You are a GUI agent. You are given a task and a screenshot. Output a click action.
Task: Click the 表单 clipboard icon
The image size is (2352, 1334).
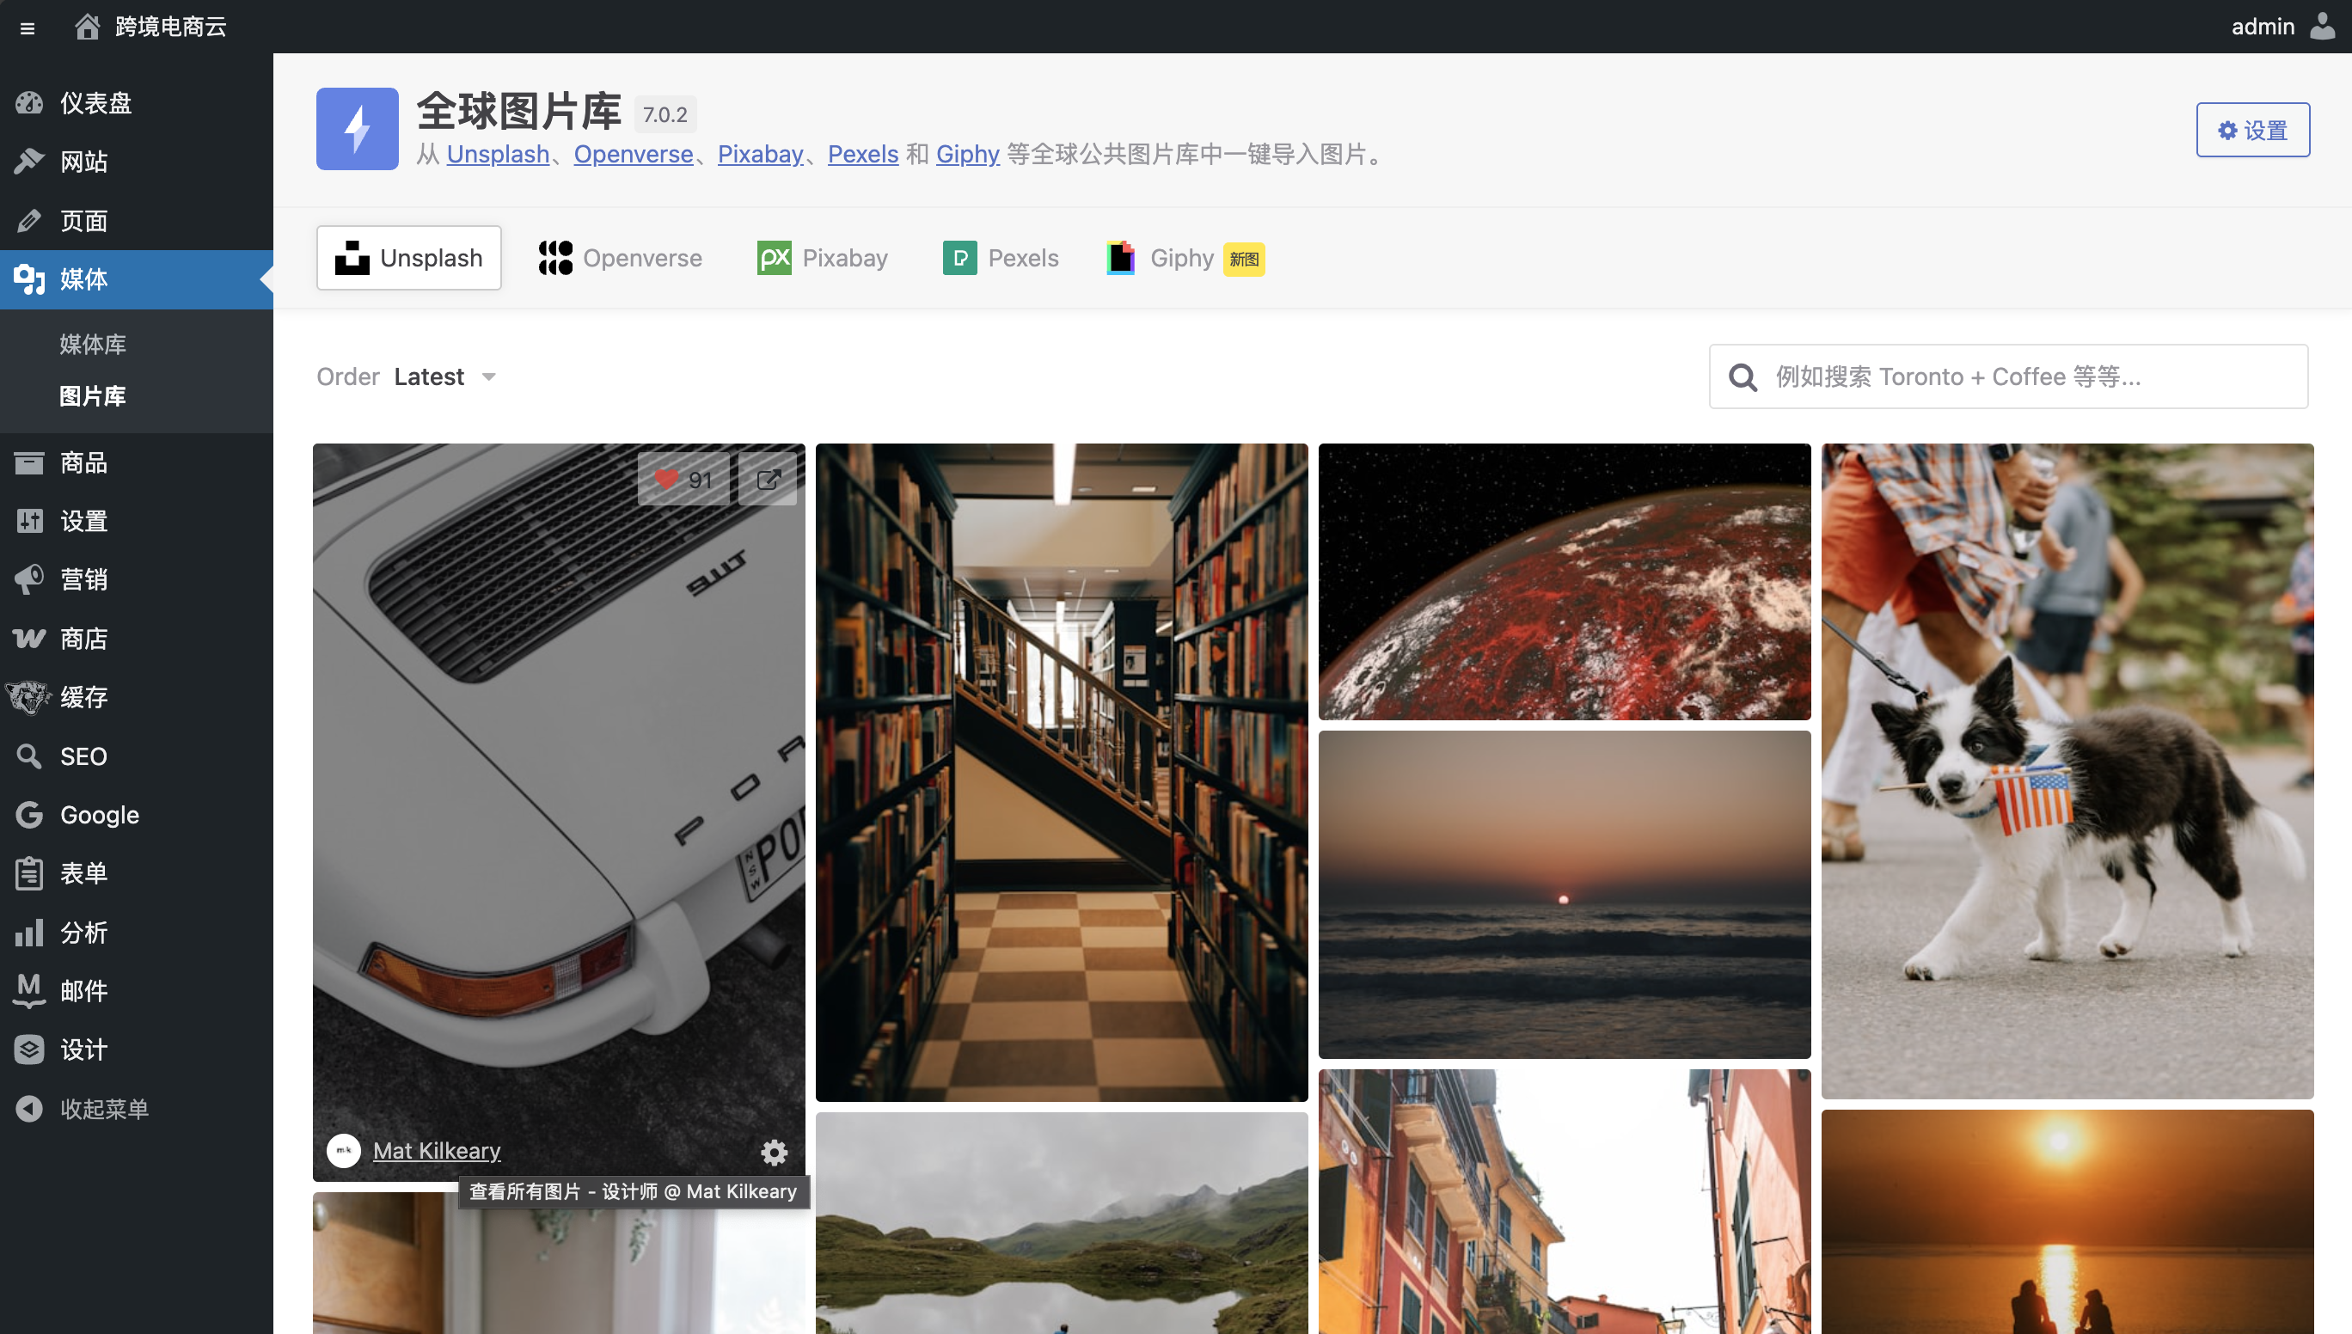pyautogui.click(x=29, y=873)
